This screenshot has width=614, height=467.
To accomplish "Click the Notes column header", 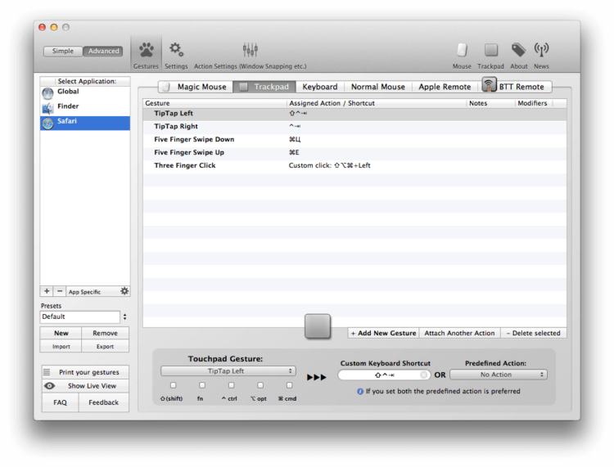I will [490, 103].
